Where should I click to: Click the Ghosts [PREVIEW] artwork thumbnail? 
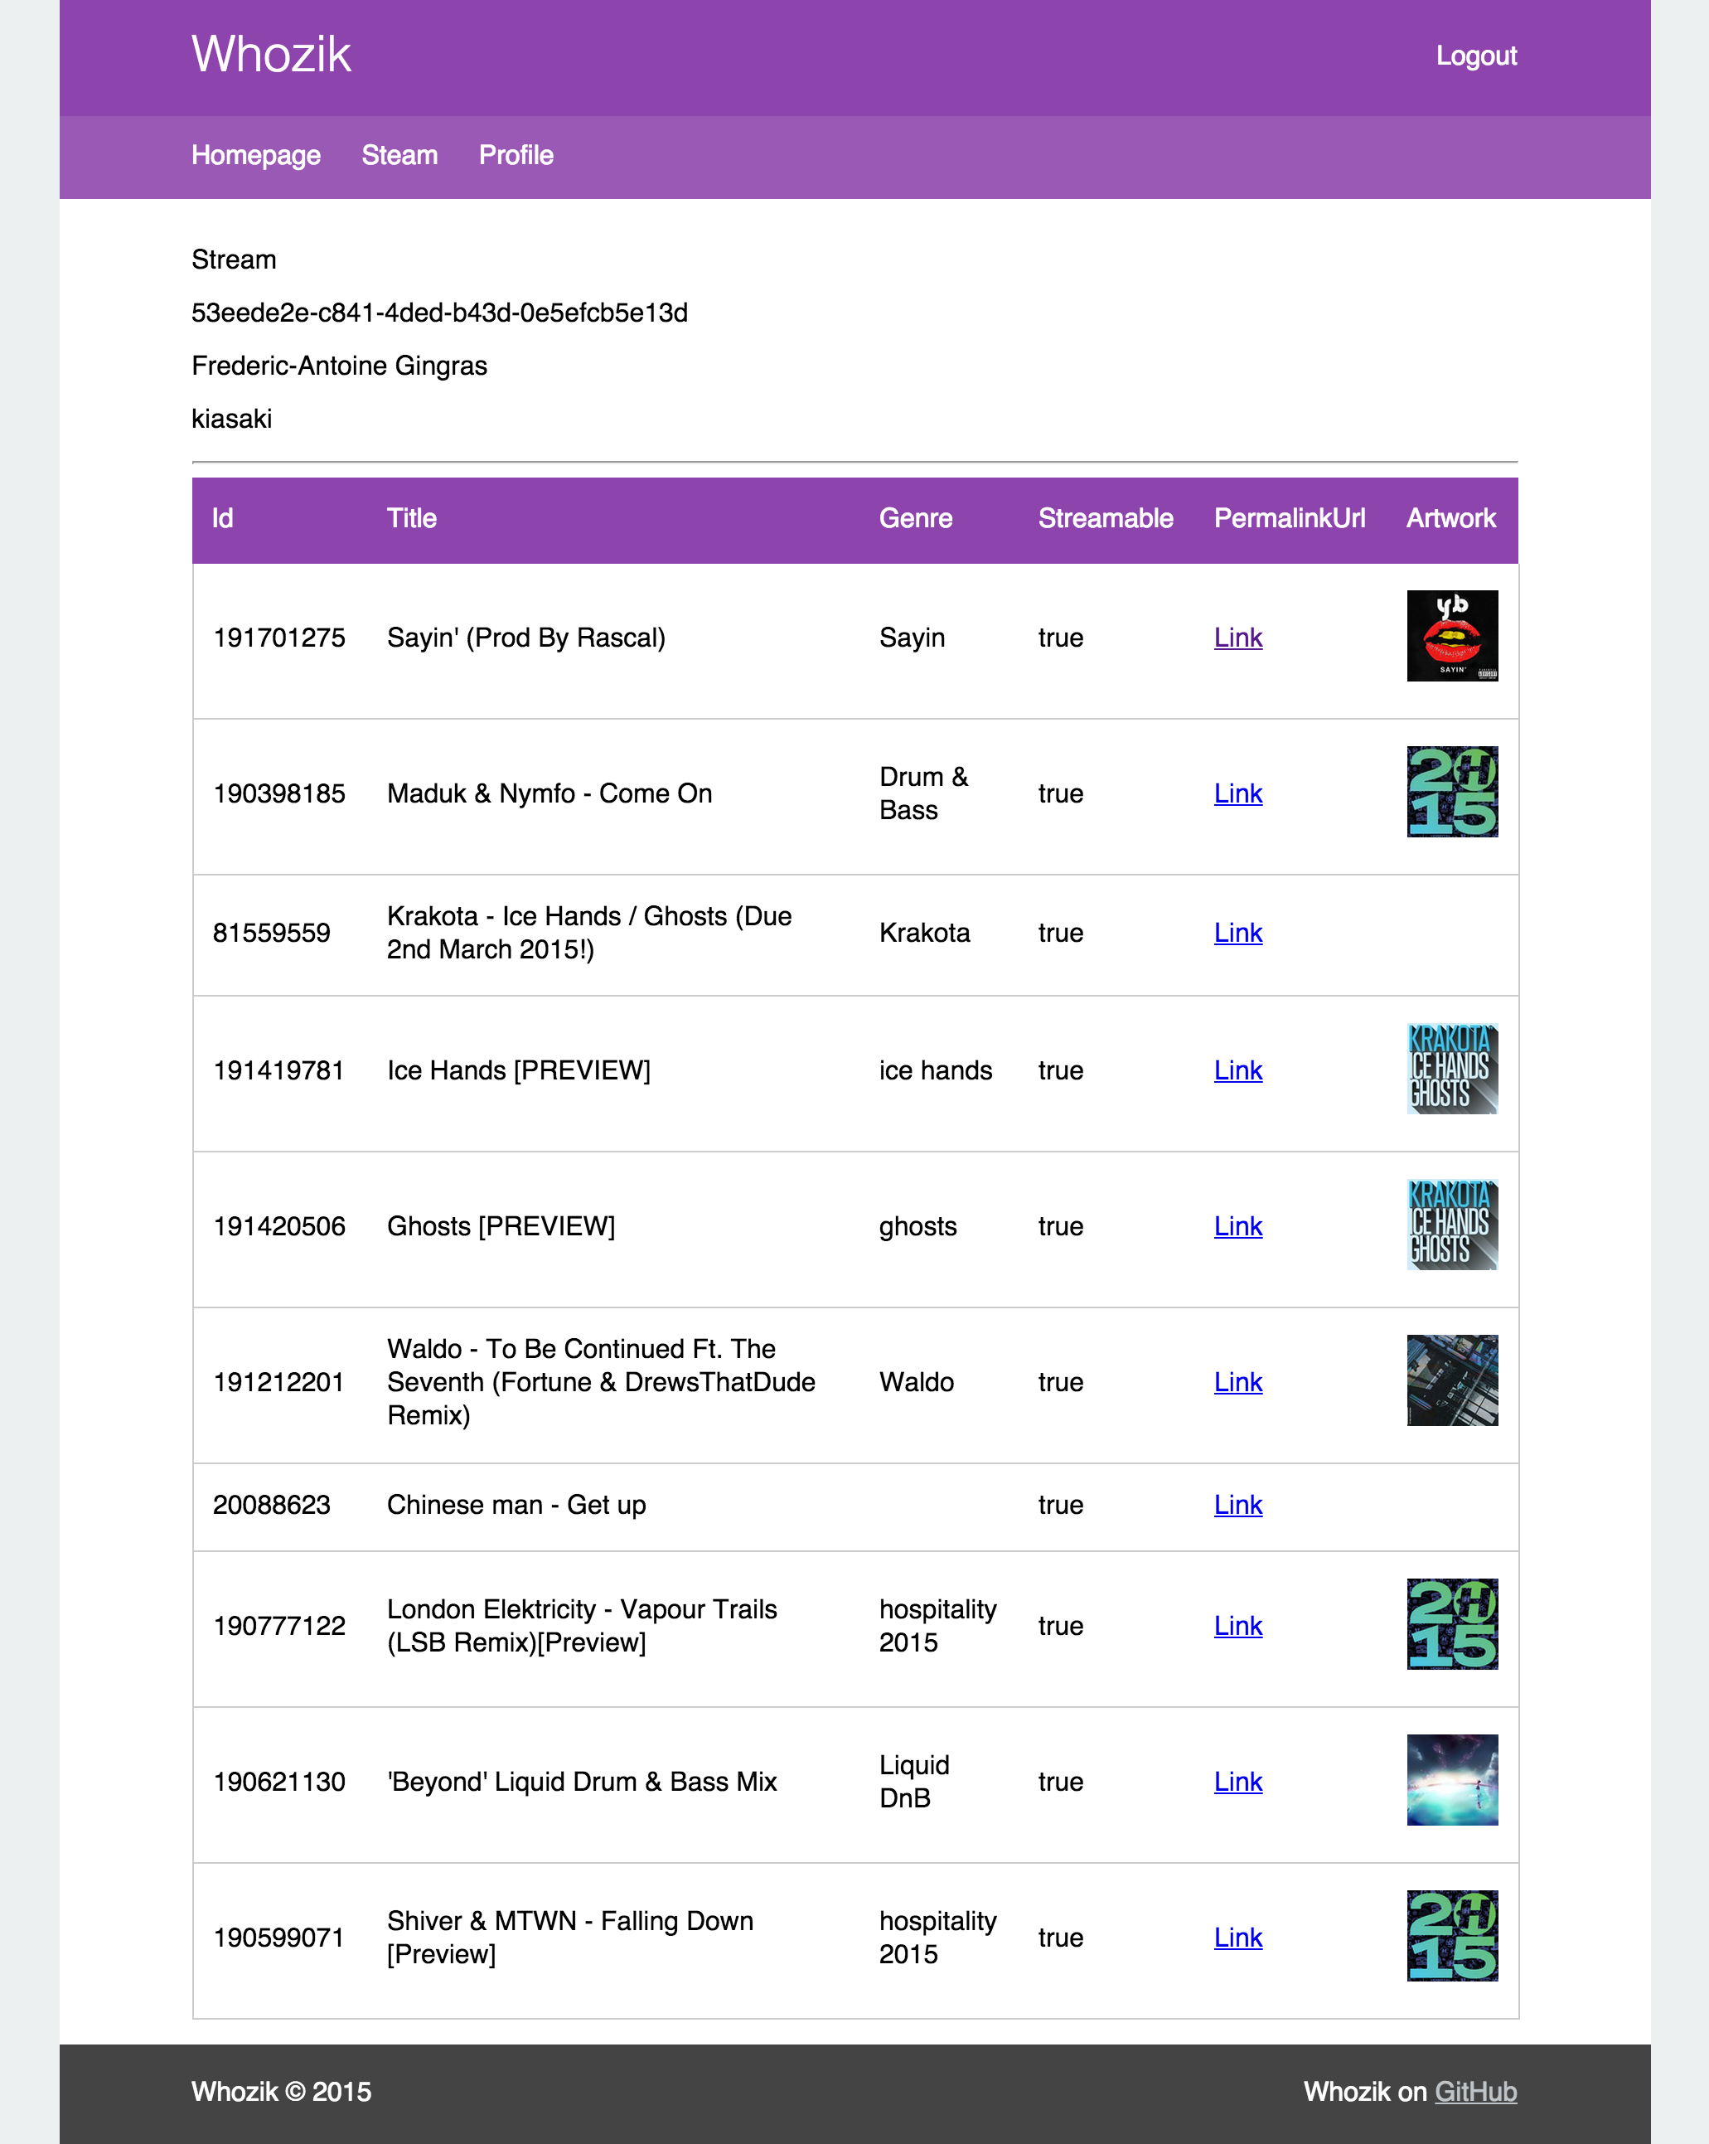pos(1451,1225)
